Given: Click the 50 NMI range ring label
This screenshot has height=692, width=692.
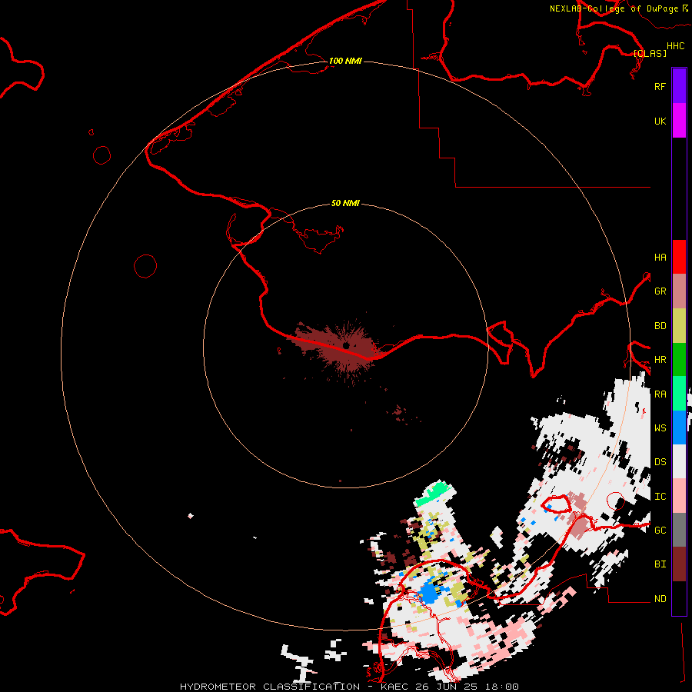Looking at the screenshot, I should tap(345, 203).
